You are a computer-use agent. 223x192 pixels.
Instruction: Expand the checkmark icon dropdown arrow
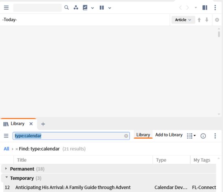click(92, 8)
